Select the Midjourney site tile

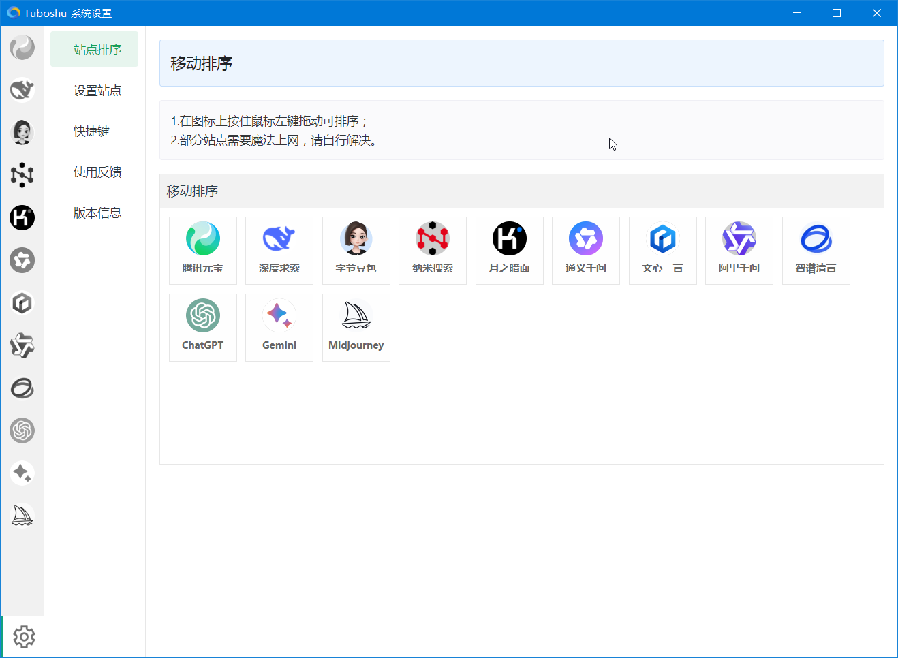pyautogui.click(x=356, y=328)
